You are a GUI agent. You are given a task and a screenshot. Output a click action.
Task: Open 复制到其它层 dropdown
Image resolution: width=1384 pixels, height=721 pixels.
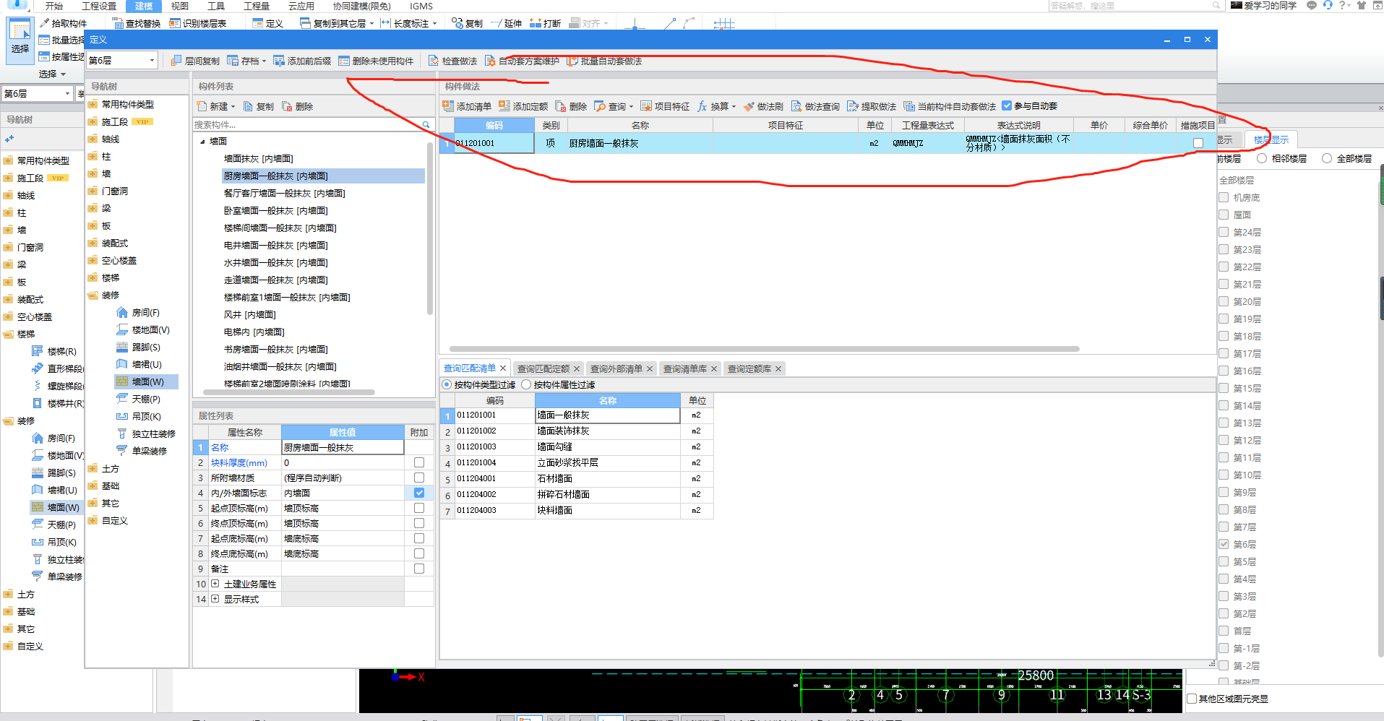coord(371,24)
